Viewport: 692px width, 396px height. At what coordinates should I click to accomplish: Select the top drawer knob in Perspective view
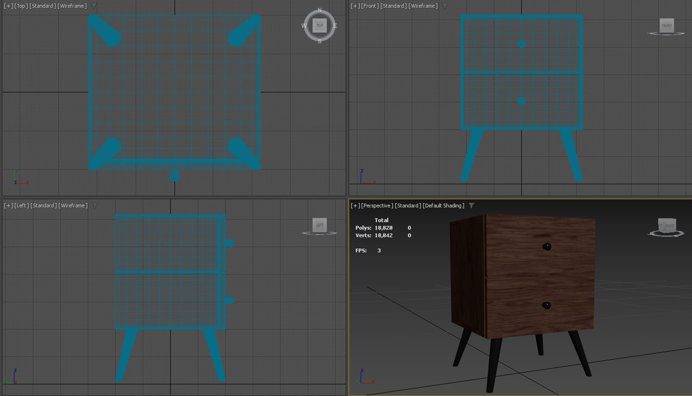tap(547, 246)
